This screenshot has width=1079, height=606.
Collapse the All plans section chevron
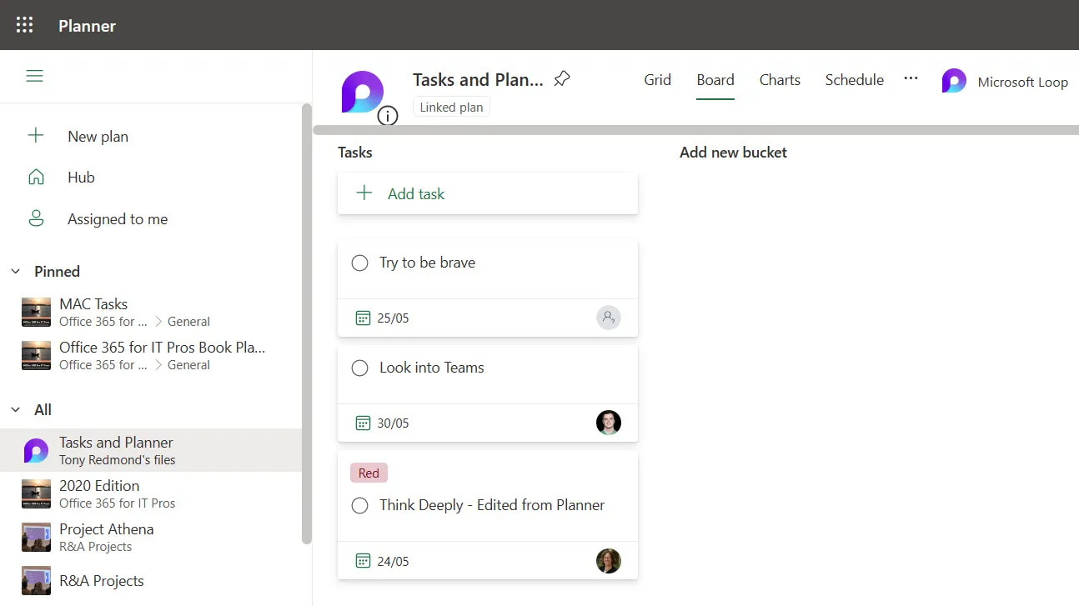16,410
